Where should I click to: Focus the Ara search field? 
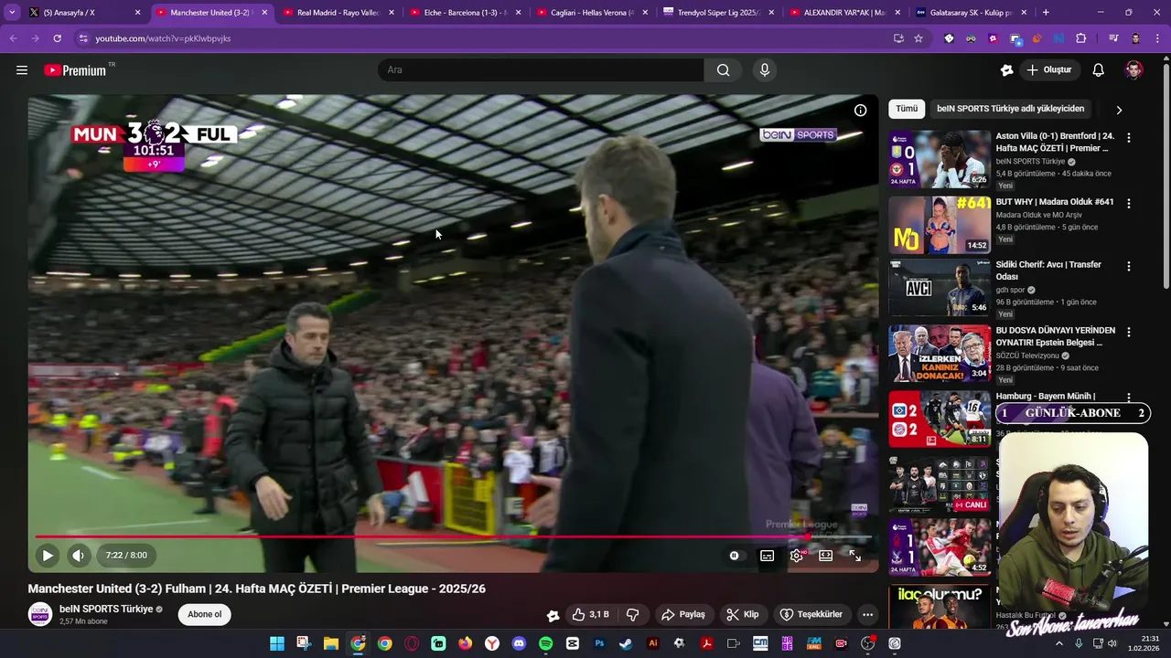click(540, 70)
